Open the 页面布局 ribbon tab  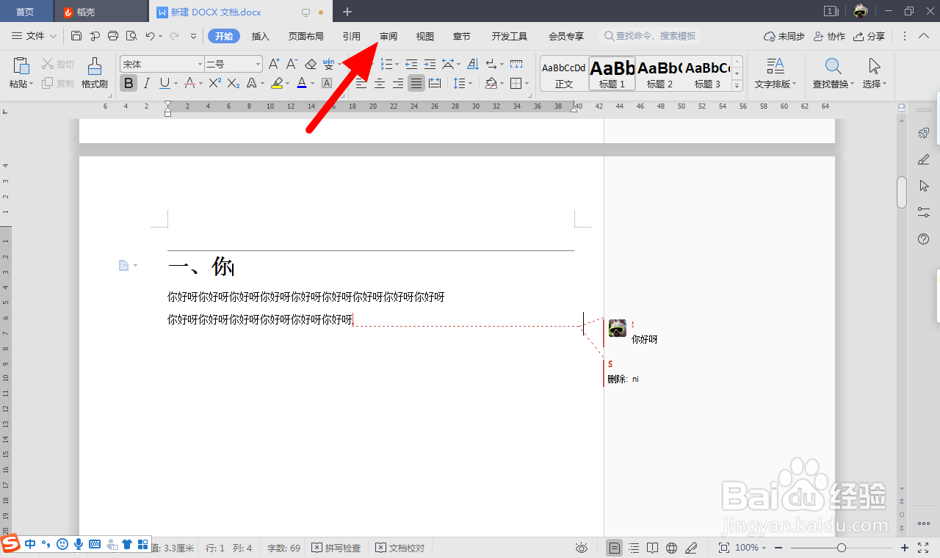tap(305, 36)
